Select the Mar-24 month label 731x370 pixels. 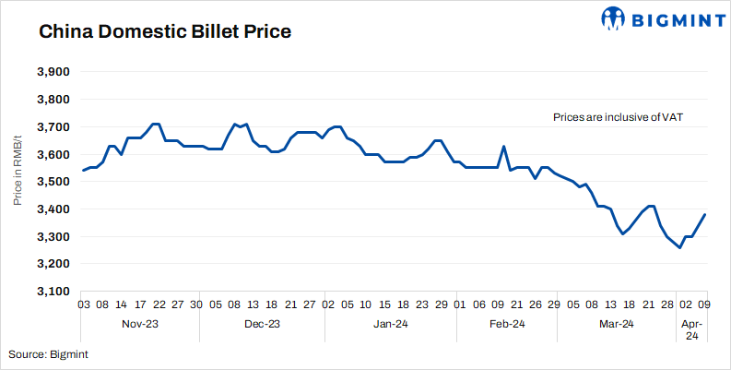(x=616, y=324)
